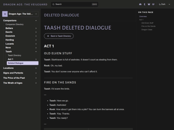Select Deleted Dialogue sidebar item

click(23, 63)
